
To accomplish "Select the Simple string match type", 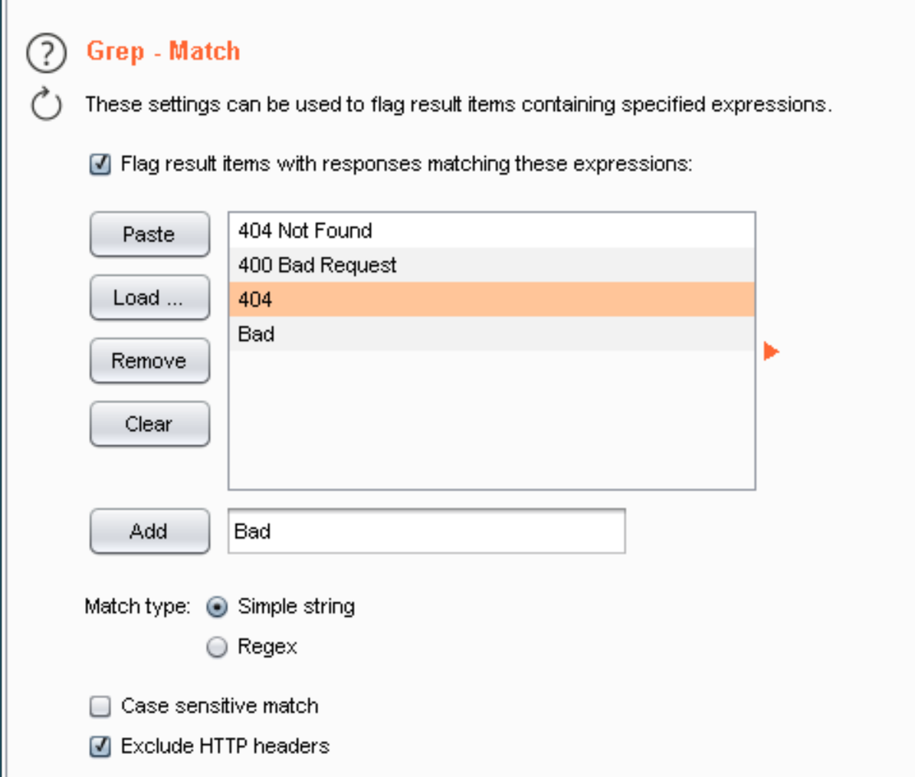I will (x=217, y=606).
